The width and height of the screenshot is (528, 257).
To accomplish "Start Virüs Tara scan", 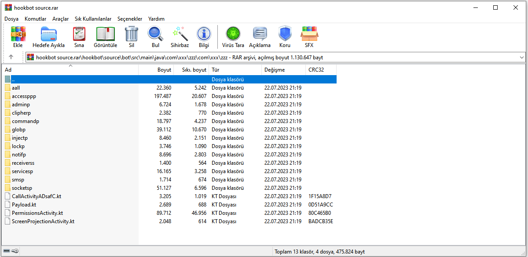I will click(x=233, y=37).
